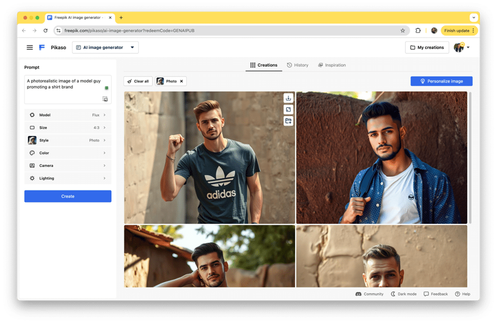This screenshot has height=323, width=498.
Task: Open browser extensions puzzle icon
Action: pyautogui.click(x=418, y=31)
